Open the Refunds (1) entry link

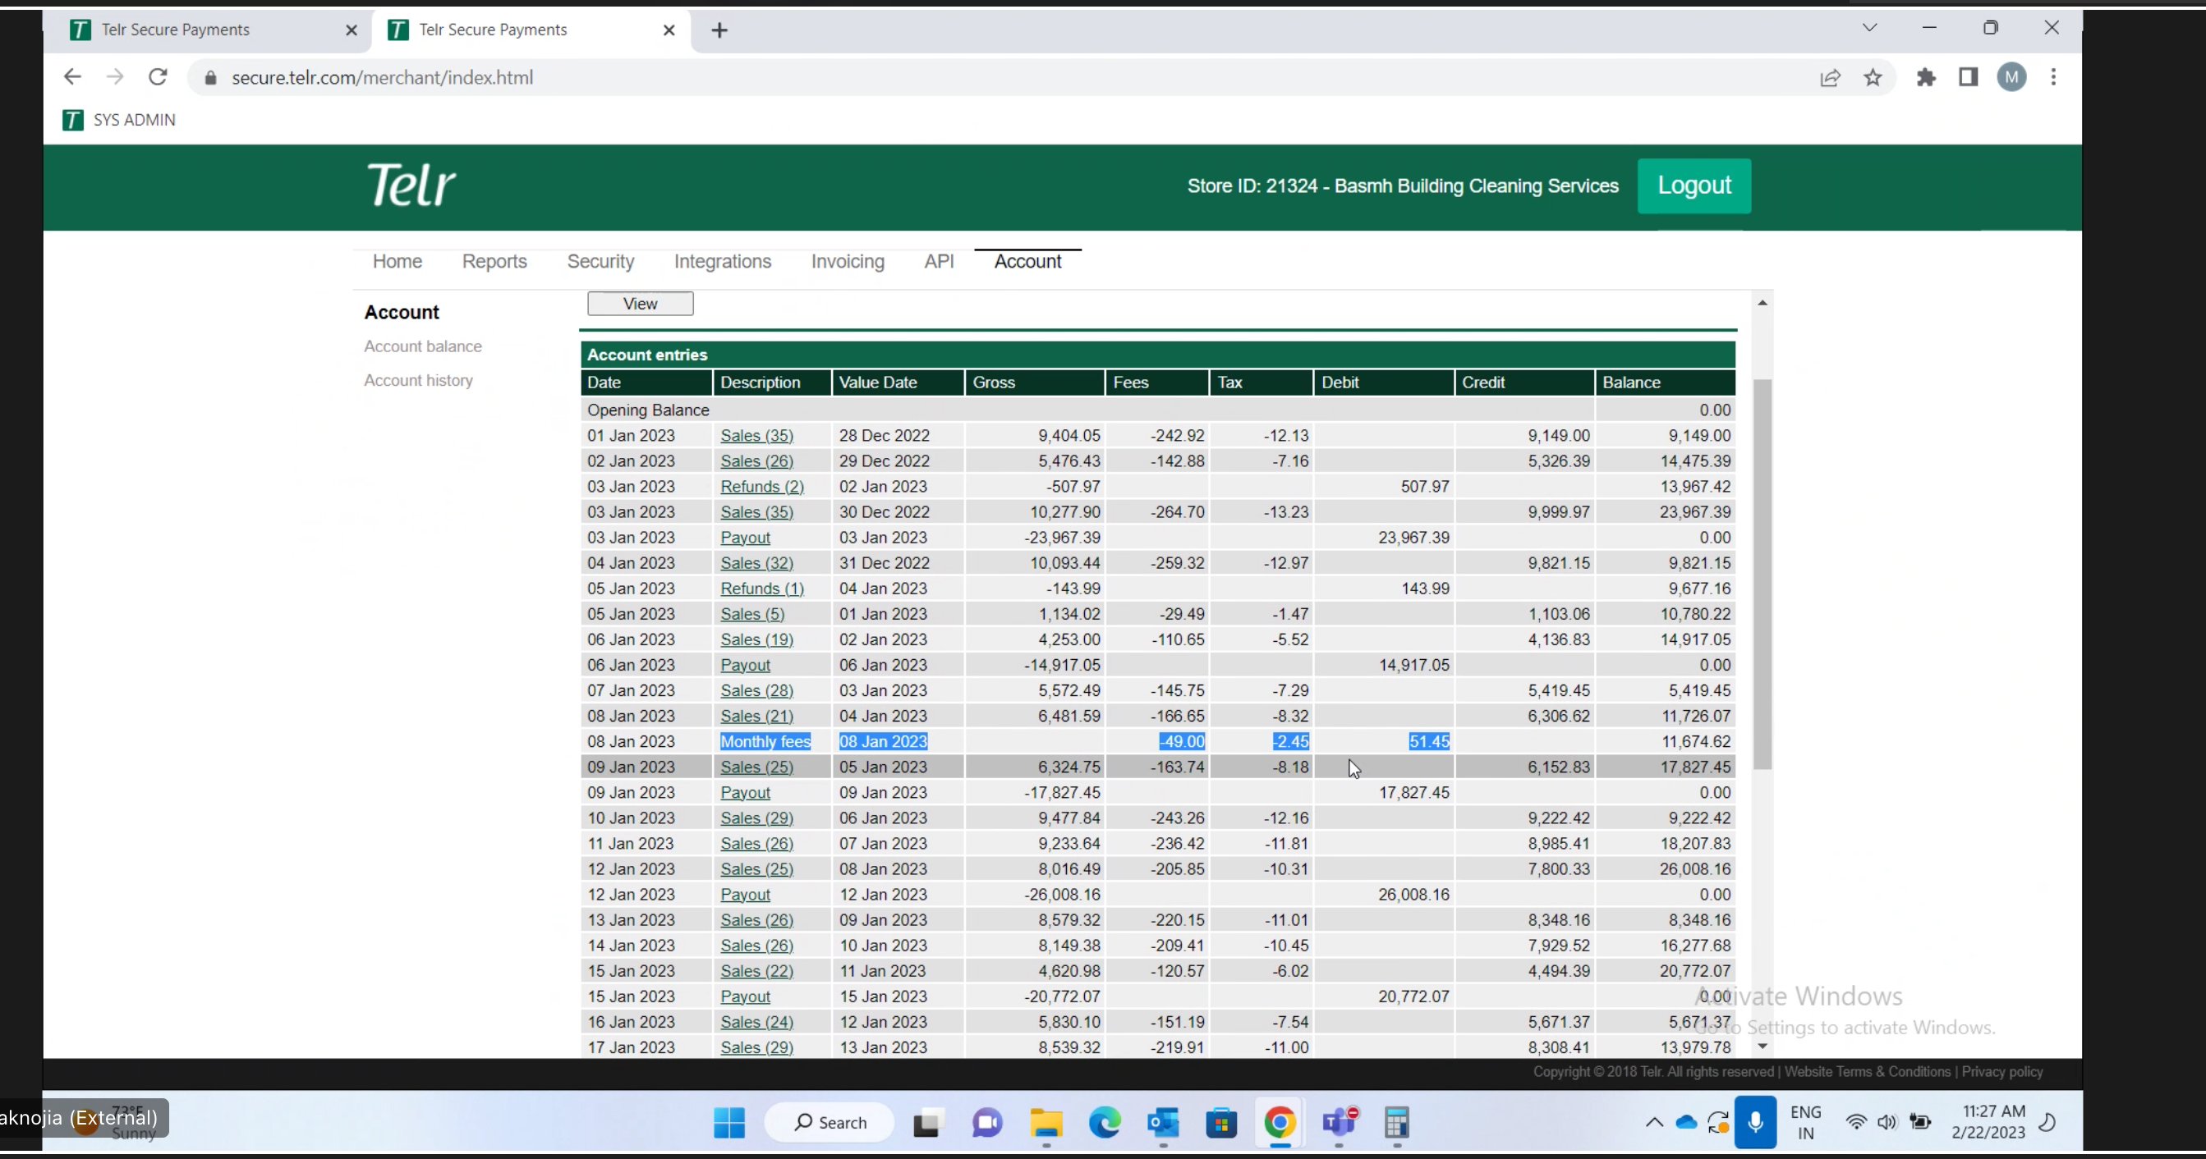click(762, 589)
